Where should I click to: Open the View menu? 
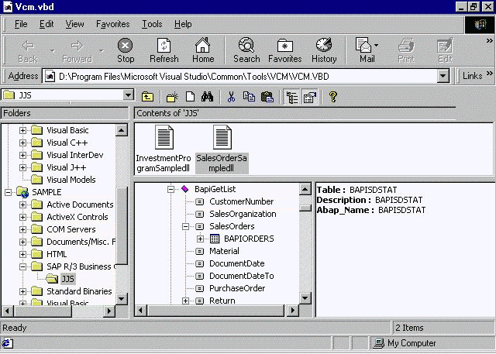click(x=74, y=24)
